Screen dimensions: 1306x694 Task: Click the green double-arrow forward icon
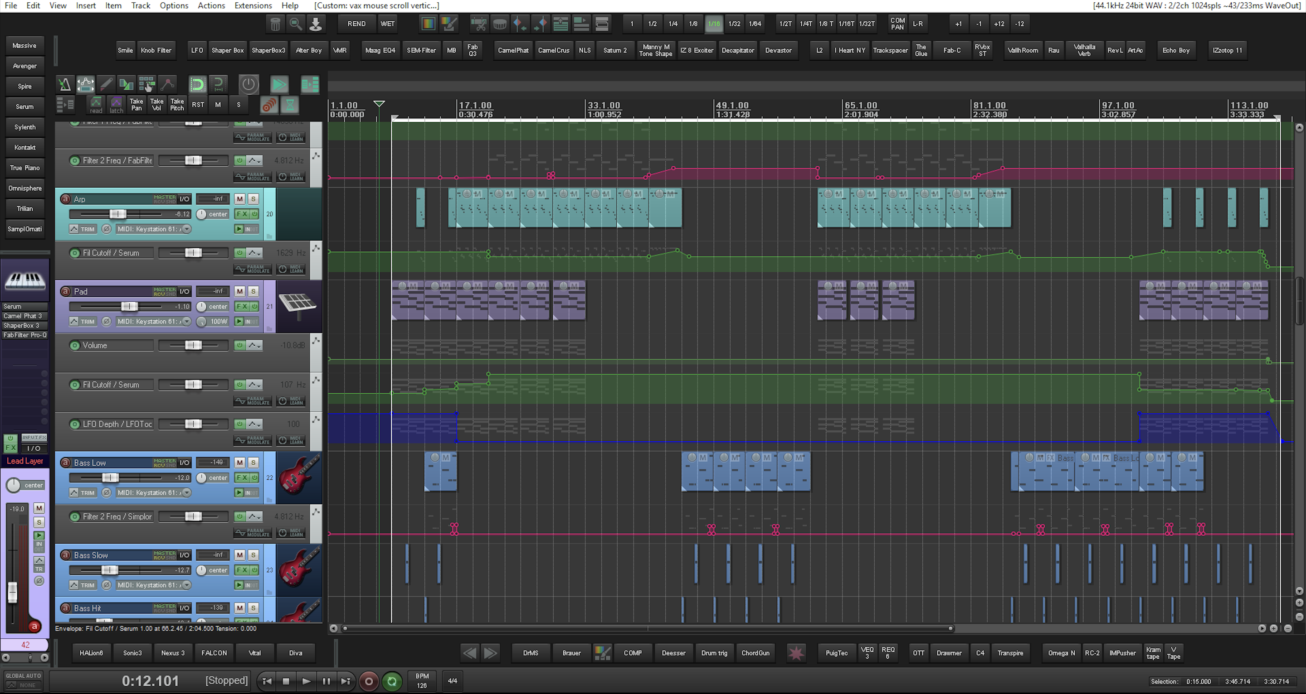coord(279,84)
